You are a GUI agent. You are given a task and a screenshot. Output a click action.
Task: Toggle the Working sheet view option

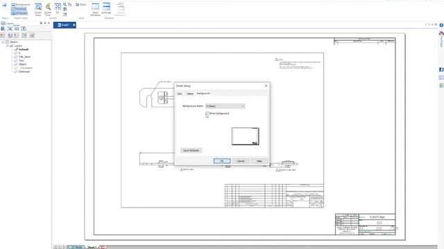pyautogui.click(x=19, y=9)
